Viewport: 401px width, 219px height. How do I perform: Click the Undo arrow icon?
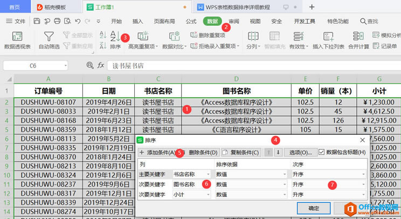coord(78,21)
